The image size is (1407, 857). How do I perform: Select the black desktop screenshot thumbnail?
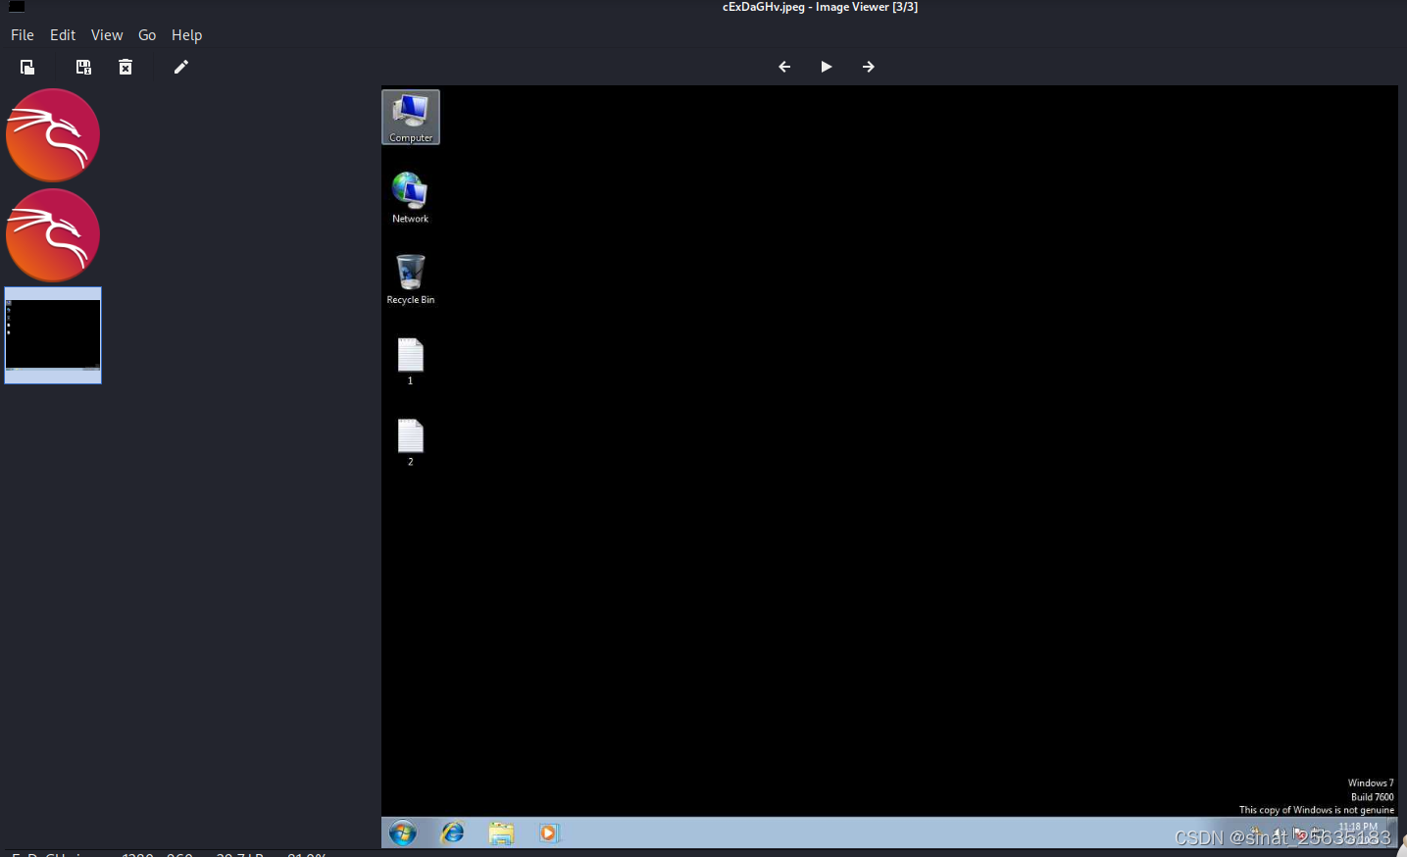(x=53, y=335)
